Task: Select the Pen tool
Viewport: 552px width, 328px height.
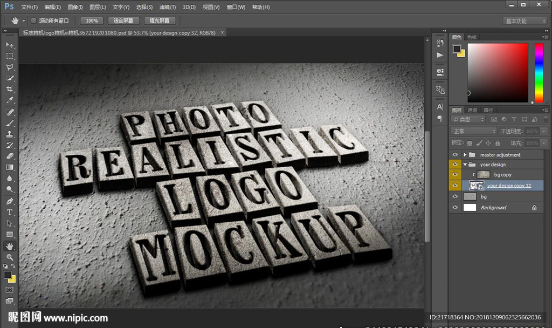Action: pyautogui.click(x=10, y=201)
